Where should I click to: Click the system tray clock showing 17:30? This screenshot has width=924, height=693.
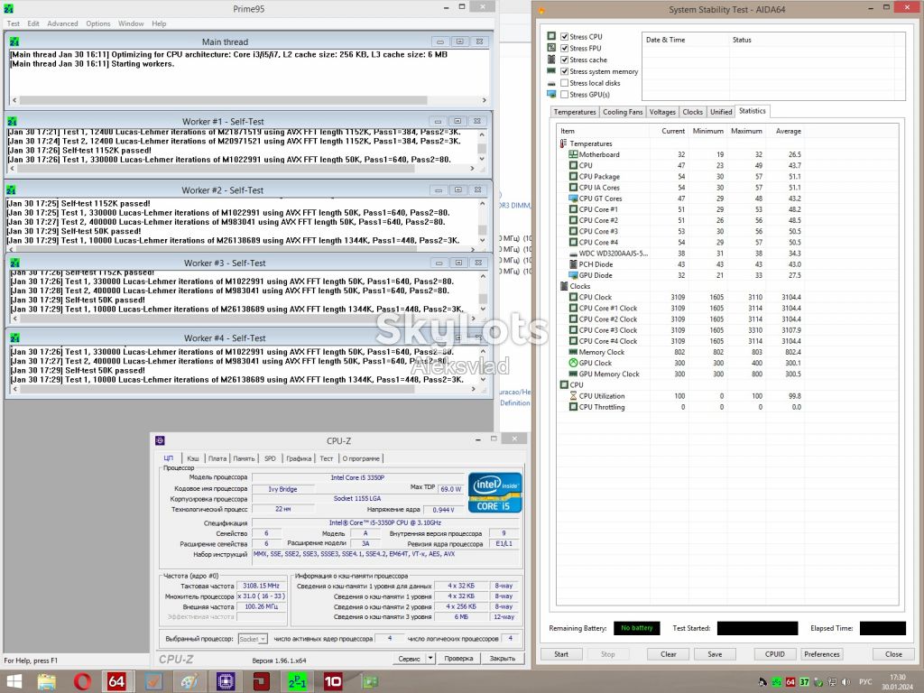(898, 682)
